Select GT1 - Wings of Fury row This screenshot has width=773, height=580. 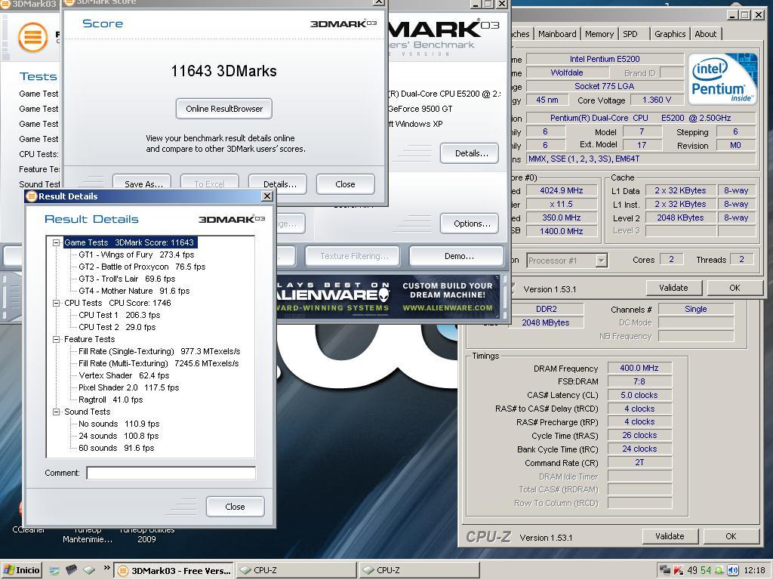(137, 255)
